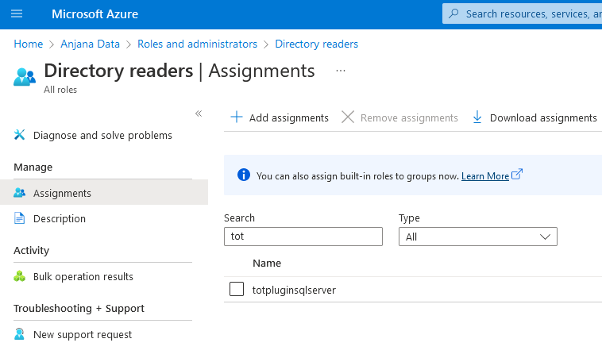The image size is (602, 358).
Task: Go to Home breadcrumb
Action: click(x=28, y=44)
